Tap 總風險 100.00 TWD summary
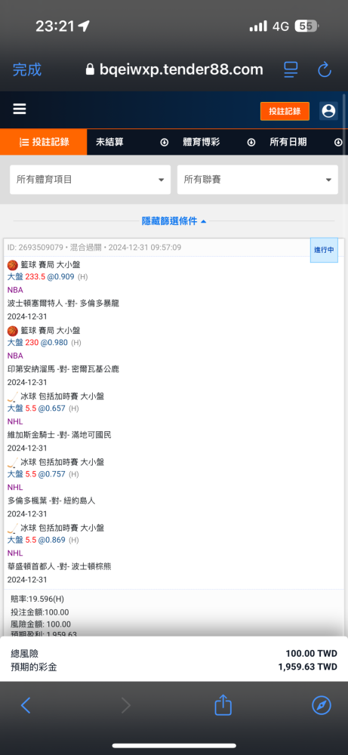Image resolution: width=348 pixels, height=755 pixels. point(174,653)
